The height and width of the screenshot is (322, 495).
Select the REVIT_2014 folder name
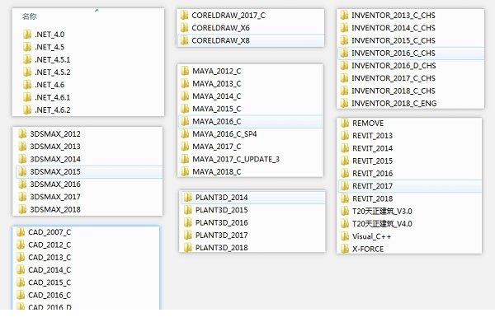373,148
